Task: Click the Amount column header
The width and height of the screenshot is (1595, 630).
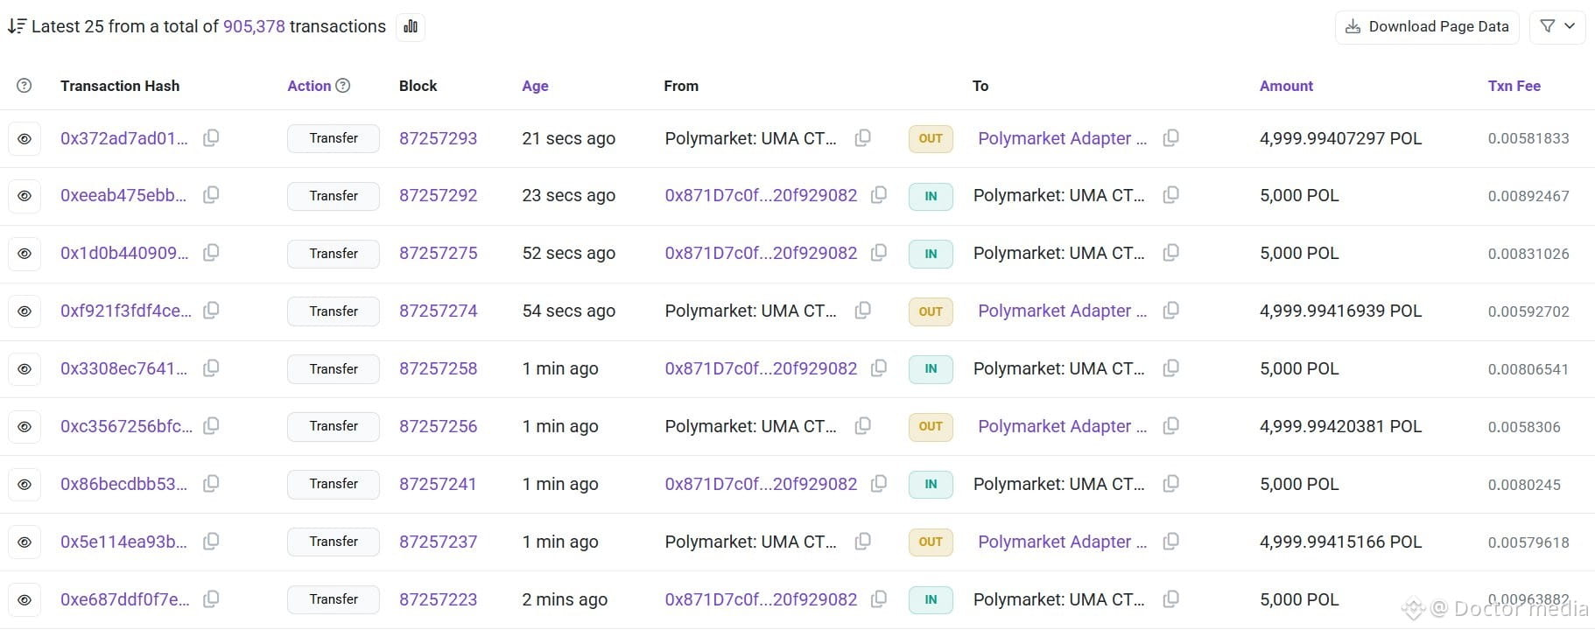Action: click(1286, 86)
